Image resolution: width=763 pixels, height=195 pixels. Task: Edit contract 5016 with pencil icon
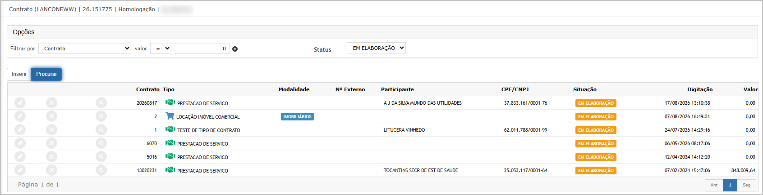[x=20, y=157]
